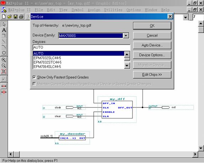Open the View menu
204x163 pixels.
(63, 10)
